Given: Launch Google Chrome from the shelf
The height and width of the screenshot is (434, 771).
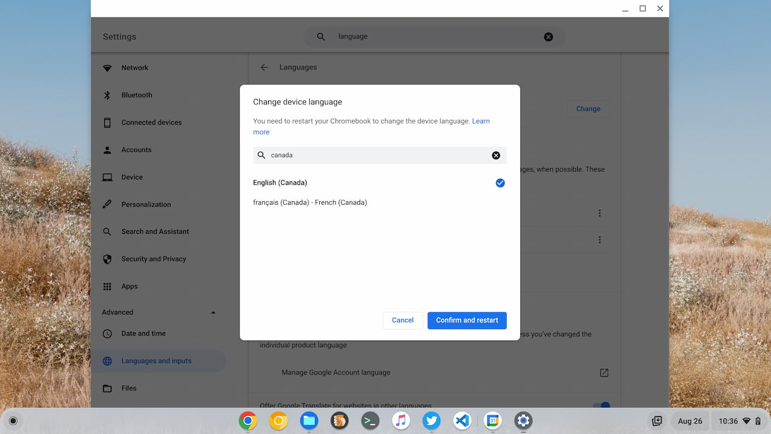Looking at the screenshot, I should [248, 421].
